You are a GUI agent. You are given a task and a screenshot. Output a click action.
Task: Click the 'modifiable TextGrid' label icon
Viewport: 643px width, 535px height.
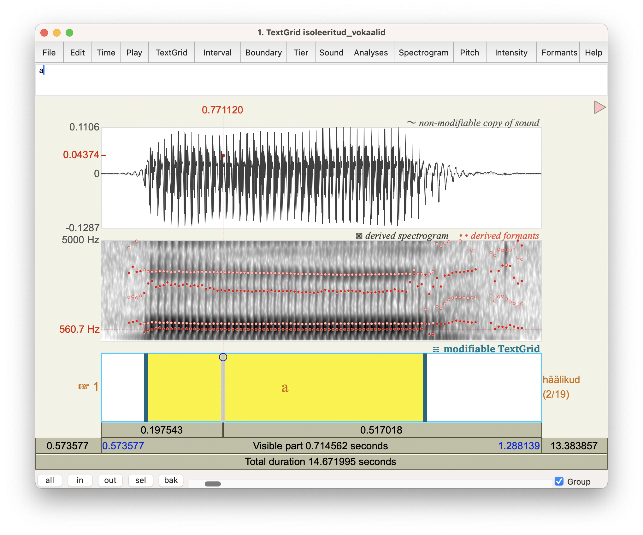click(436, 349)
